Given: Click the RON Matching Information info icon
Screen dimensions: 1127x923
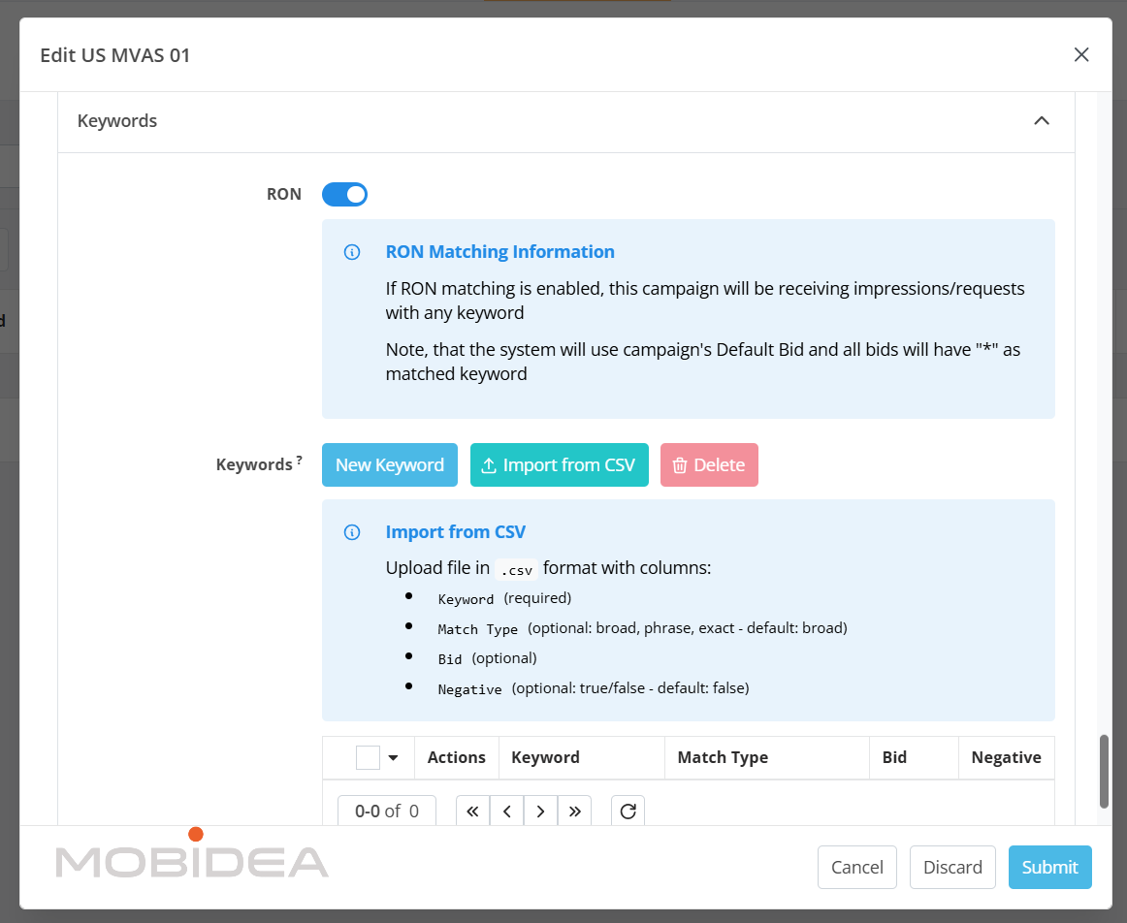Looking at the screenshot, I should point(352,252).
